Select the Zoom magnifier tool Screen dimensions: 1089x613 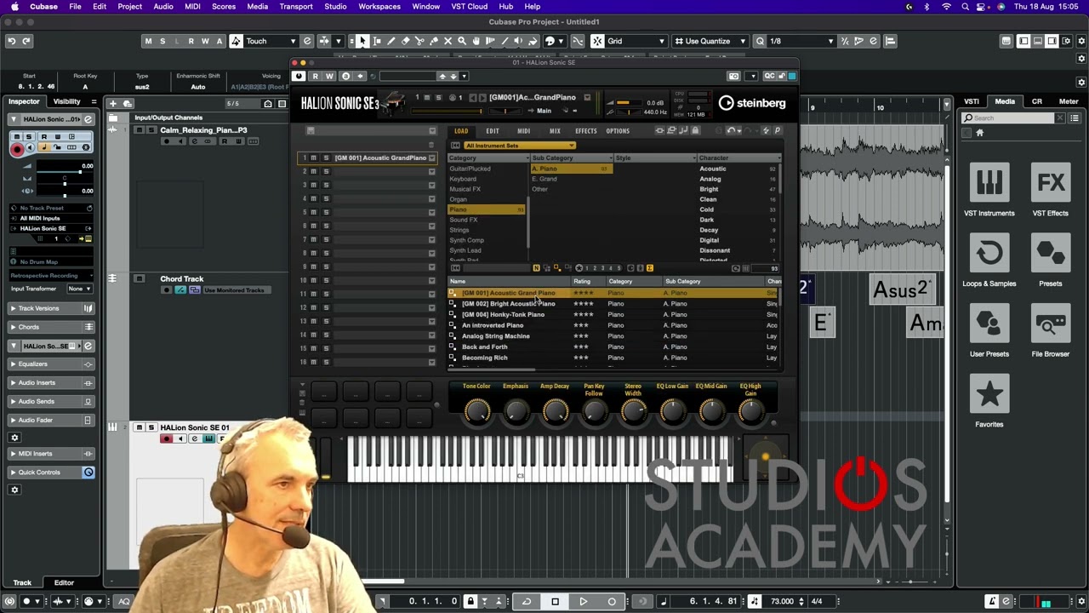(462, 41)
